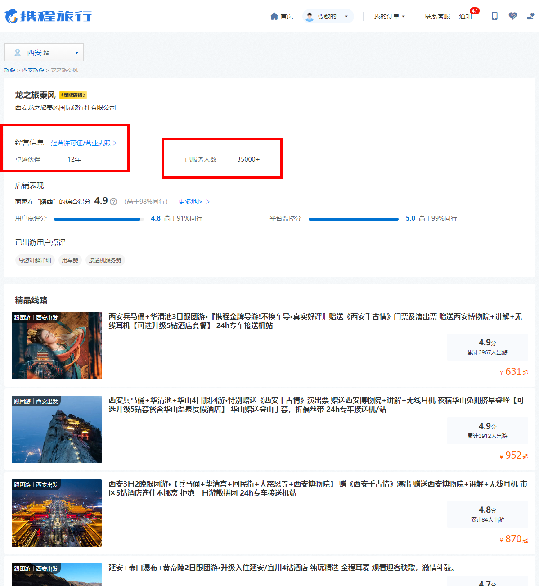
Task: Expand the 尊敬的 account dropdown
Action: pos(328,16)
